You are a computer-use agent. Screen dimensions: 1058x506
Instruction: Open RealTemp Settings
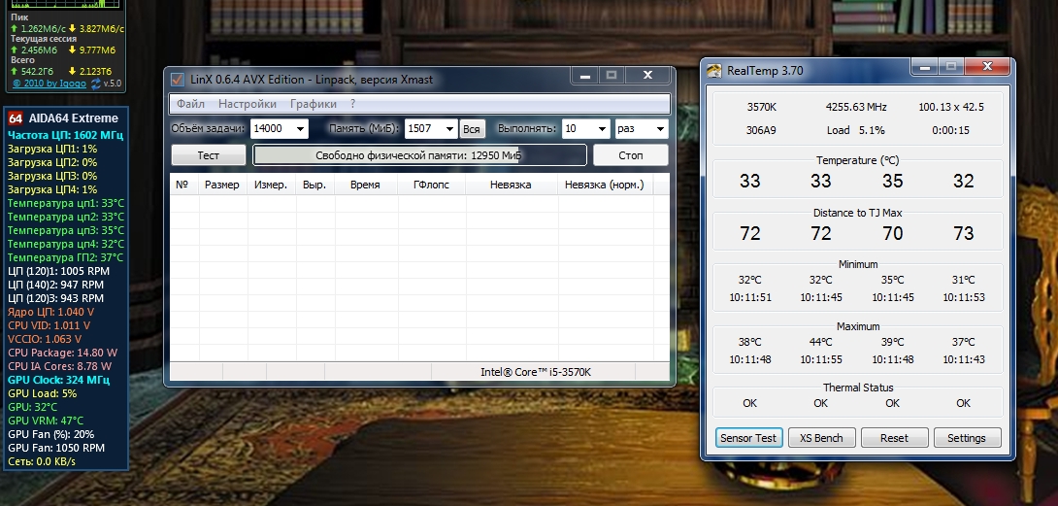coord(967,438)
